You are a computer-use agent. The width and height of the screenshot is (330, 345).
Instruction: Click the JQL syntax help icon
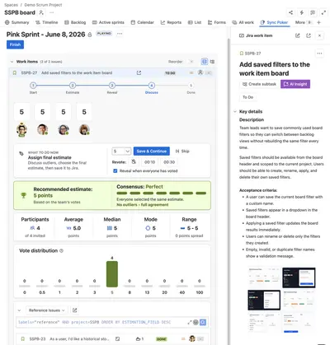point(196,322)
